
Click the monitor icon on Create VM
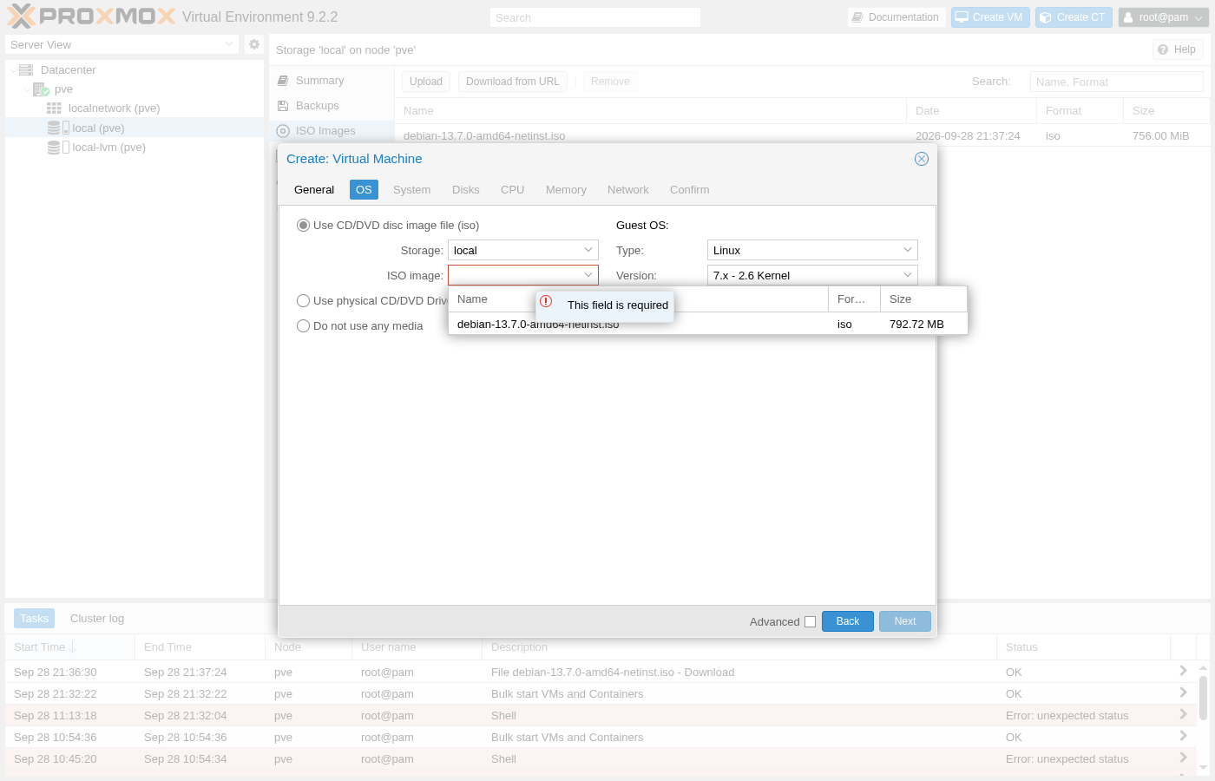point(962,16)
